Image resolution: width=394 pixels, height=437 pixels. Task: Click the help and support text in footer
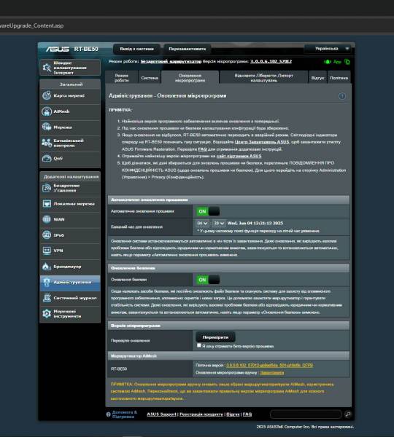[125, 414]
